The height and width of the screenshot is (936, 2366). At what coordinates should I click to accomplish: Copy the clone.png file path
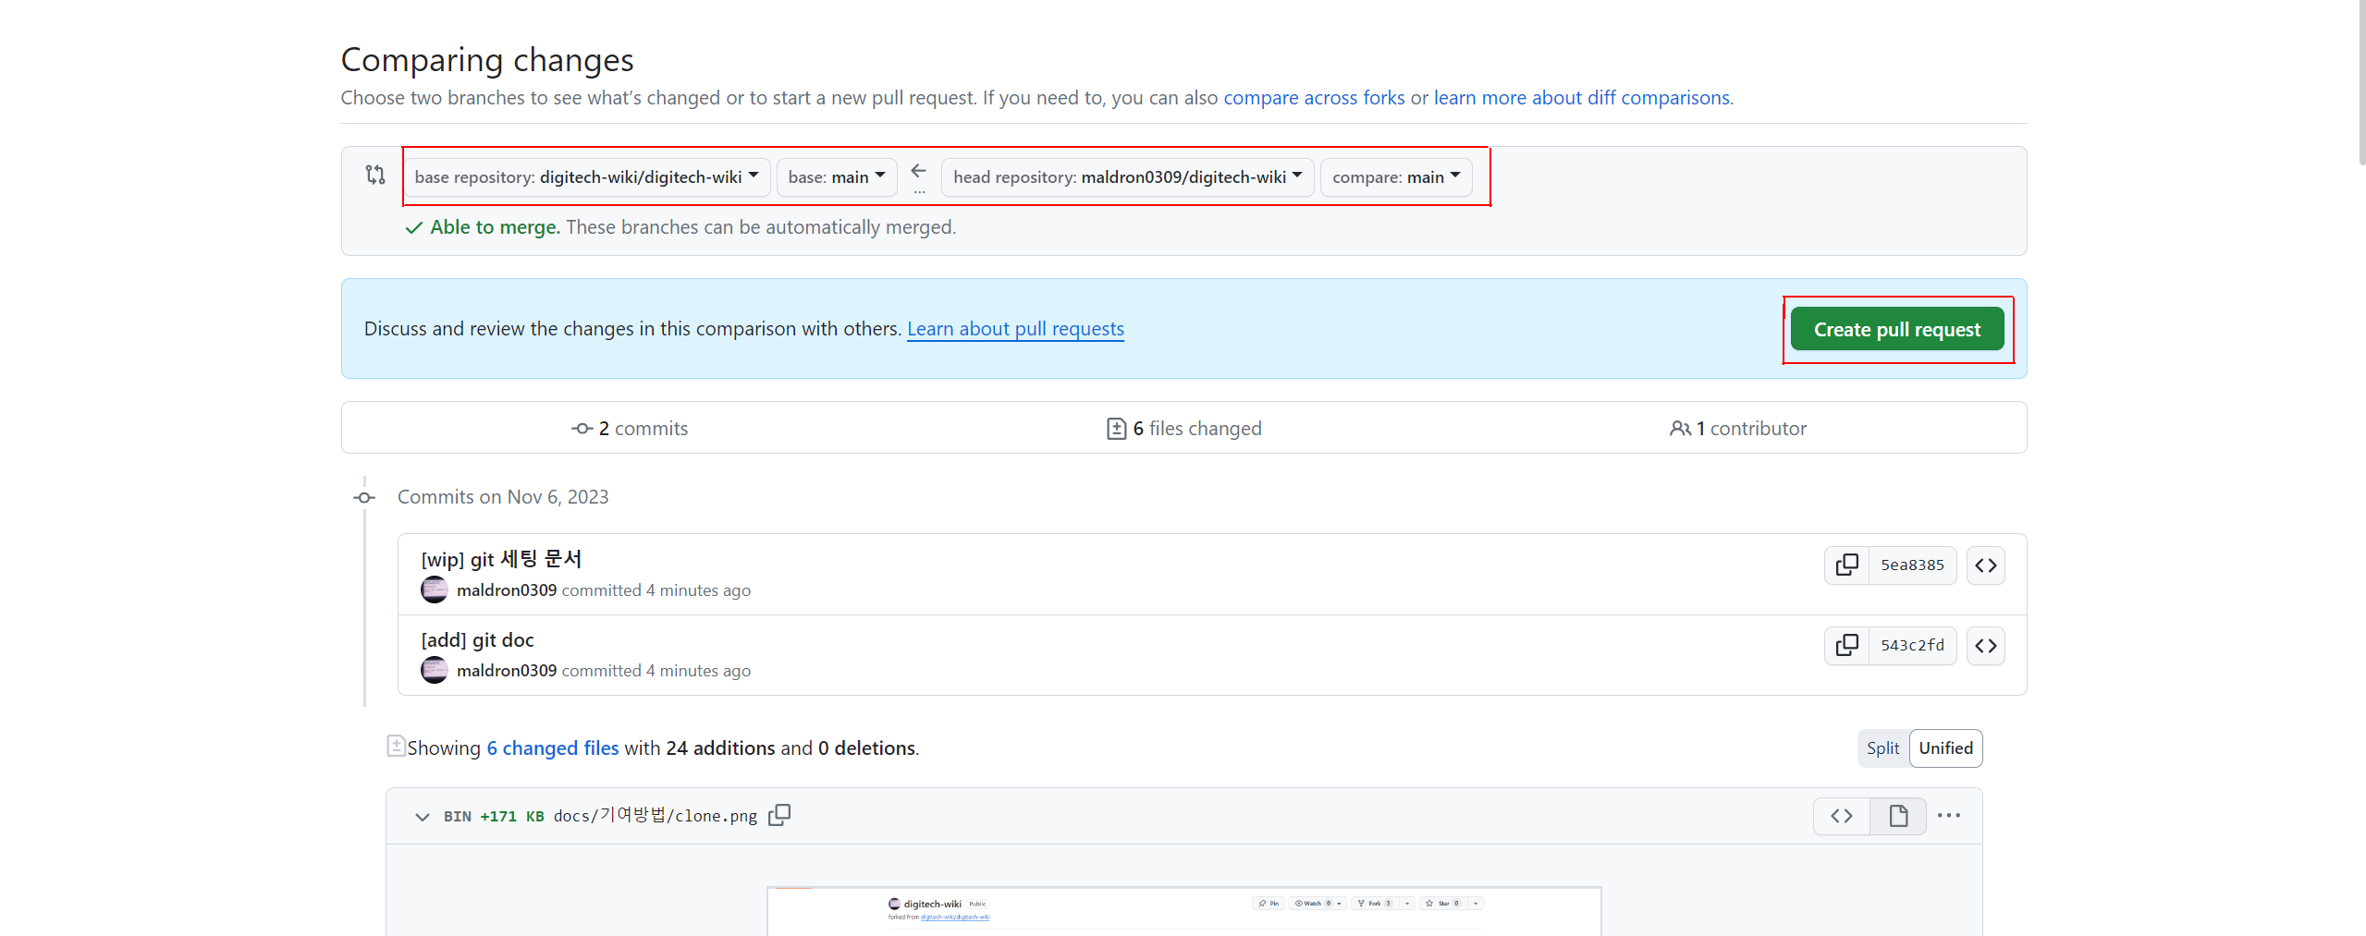pyautogui.click(x=779, y=815)
